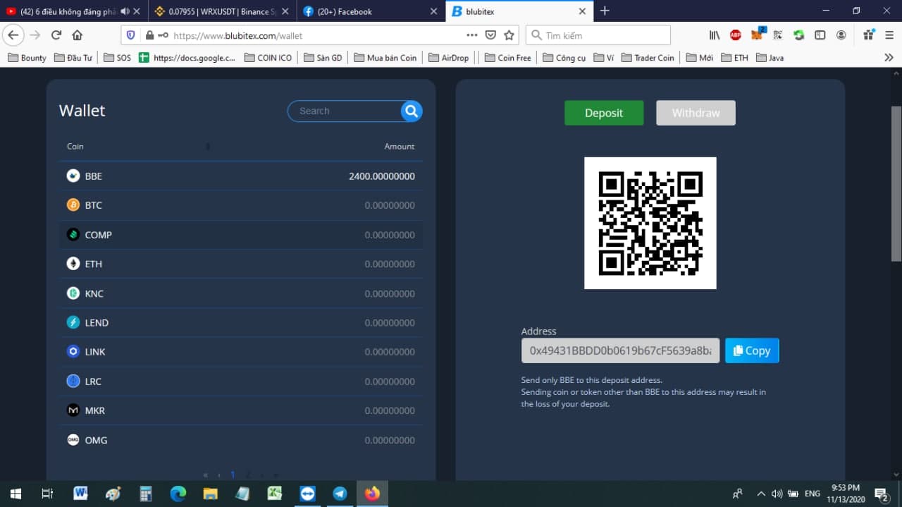Open the Firefox account icon

point(841,35)
